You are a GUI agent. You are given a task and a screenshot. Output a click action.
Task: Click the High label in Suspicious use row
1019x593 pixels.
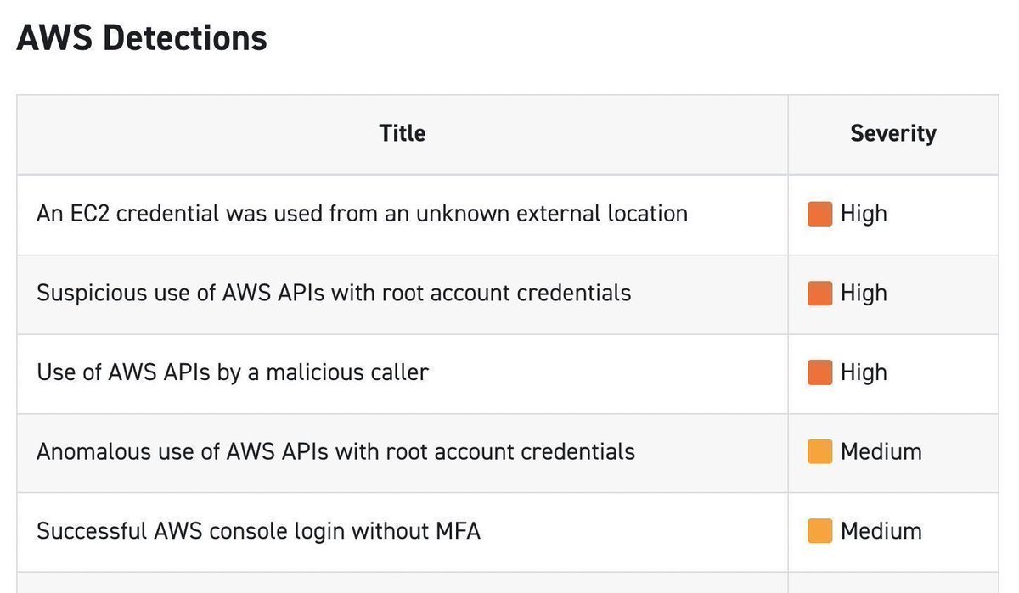[864, 294]
